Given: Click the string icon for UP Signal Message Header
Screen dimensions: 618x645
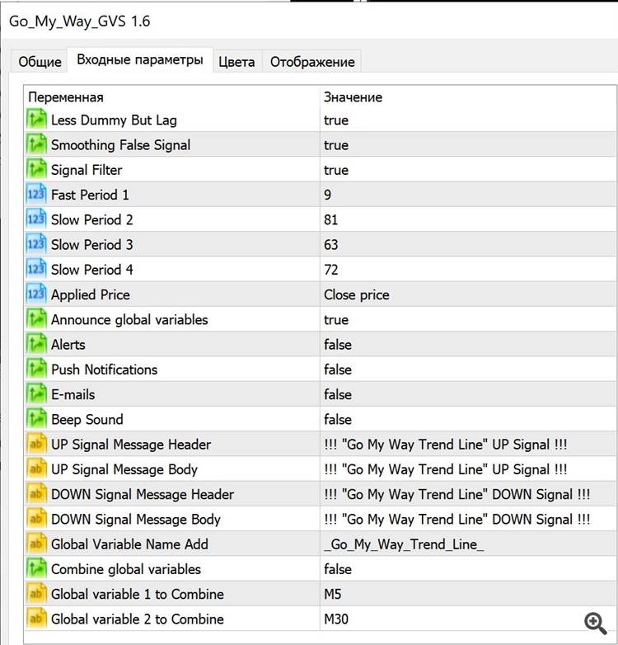Looking at the screenshot, I should (36, 445).
